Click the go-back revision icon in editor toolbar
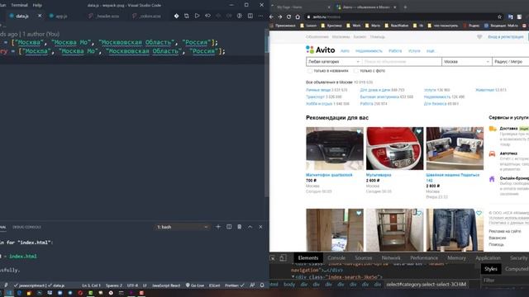Image resolution: width=529 pixels, height=297 pixels. 207,16
